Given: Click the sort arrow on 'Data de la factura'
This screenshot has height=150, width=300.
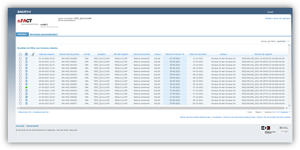Looking at the screenshot, I should click(x=183, y=54).
